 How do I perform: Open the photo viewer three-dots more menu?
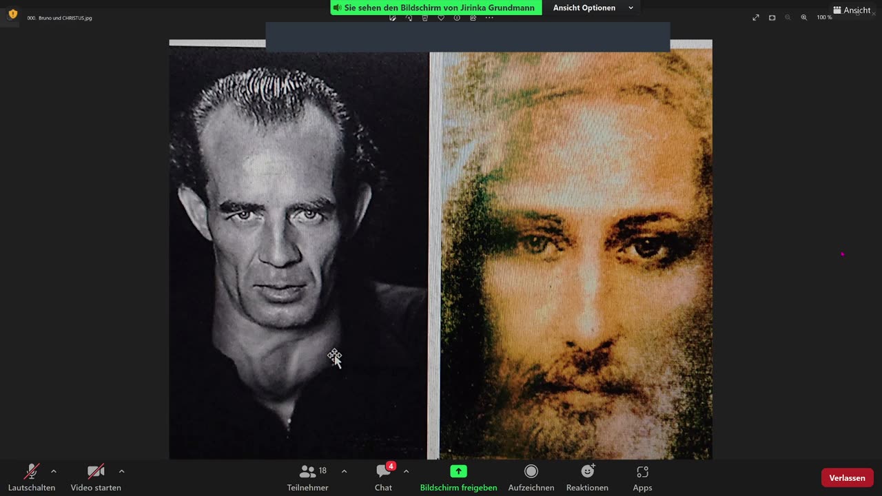coord(489,18)
